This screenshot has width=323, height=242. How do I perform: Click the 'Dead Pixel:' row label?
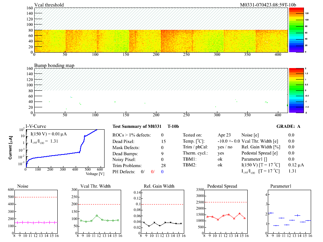(123, 141)
